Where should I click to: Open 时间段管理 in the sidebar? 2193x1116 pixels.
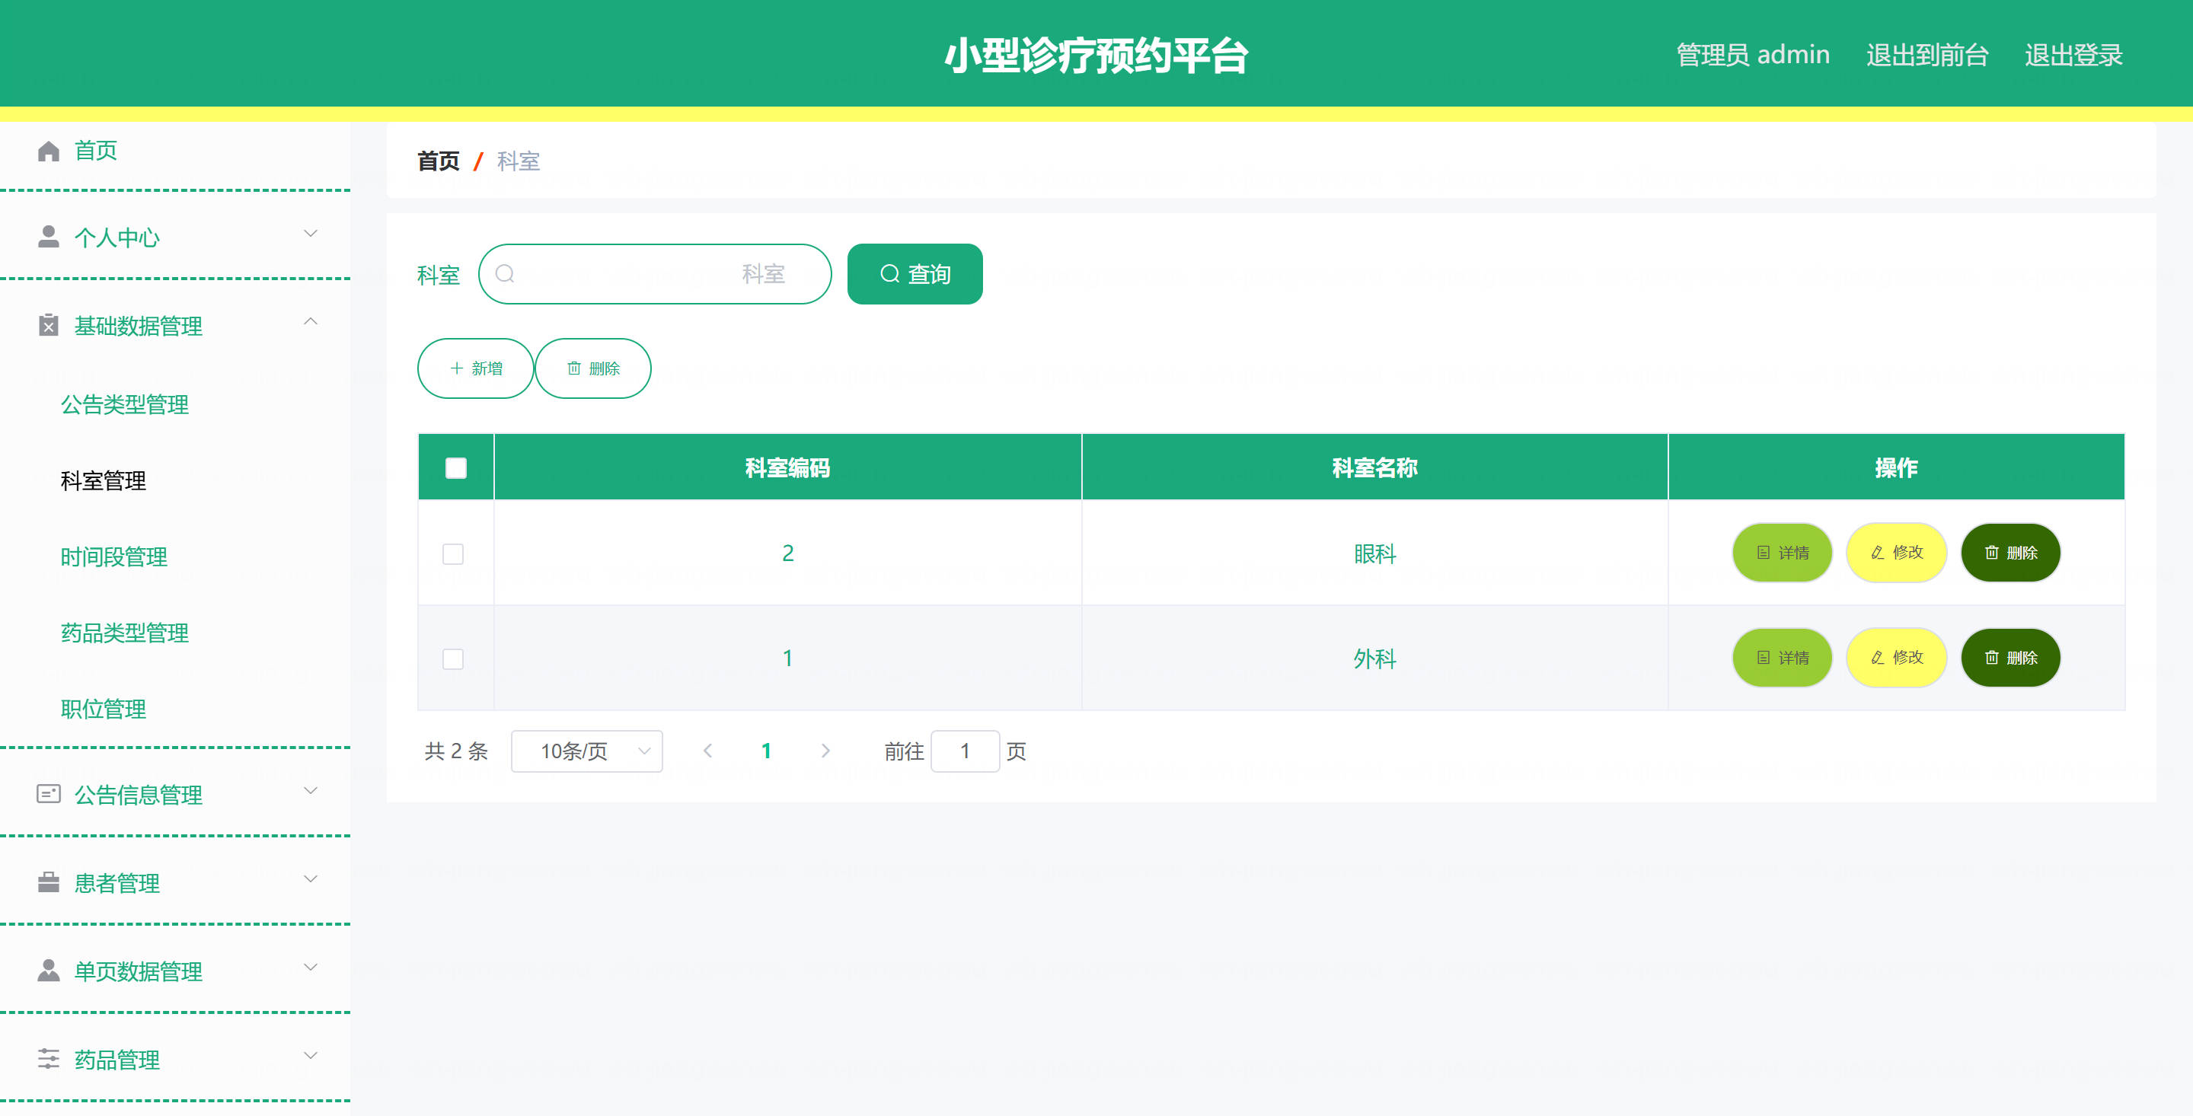pos(114,556)
